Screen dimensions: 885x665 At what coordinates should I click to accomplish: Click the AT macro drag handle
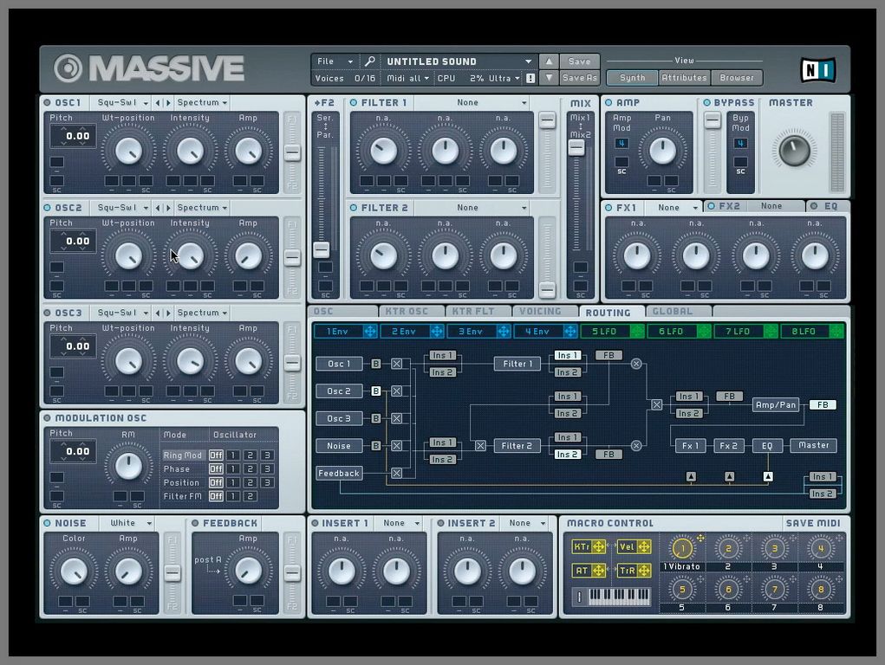click(x=598, y=571)
